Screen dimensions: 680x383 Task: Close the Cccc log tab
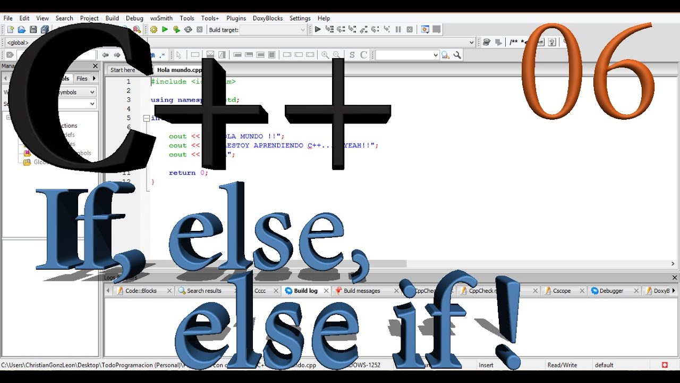276,290
